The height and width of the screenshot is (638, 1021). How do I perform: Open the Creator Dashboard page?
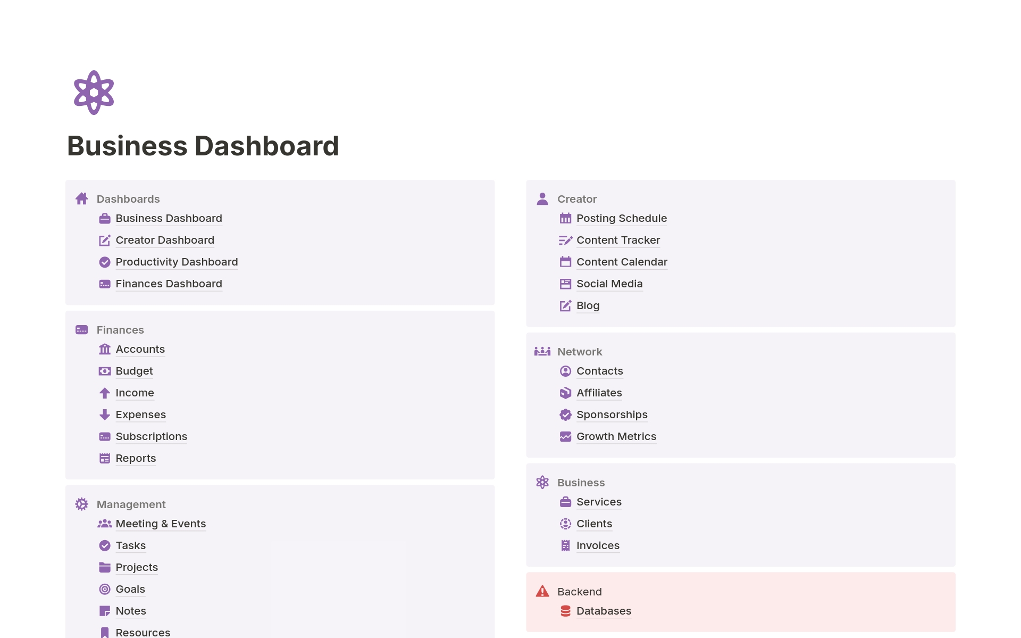coord(165,240)
